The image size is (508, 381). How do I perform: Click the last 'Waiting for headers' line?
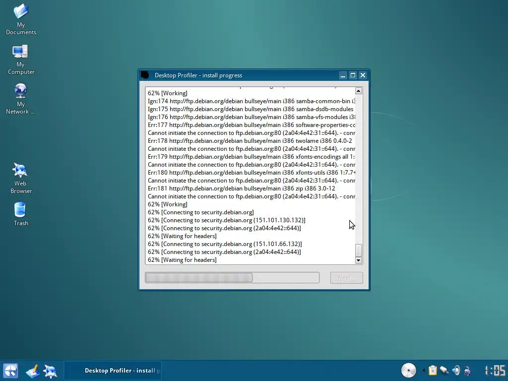[x=182, y=260]
